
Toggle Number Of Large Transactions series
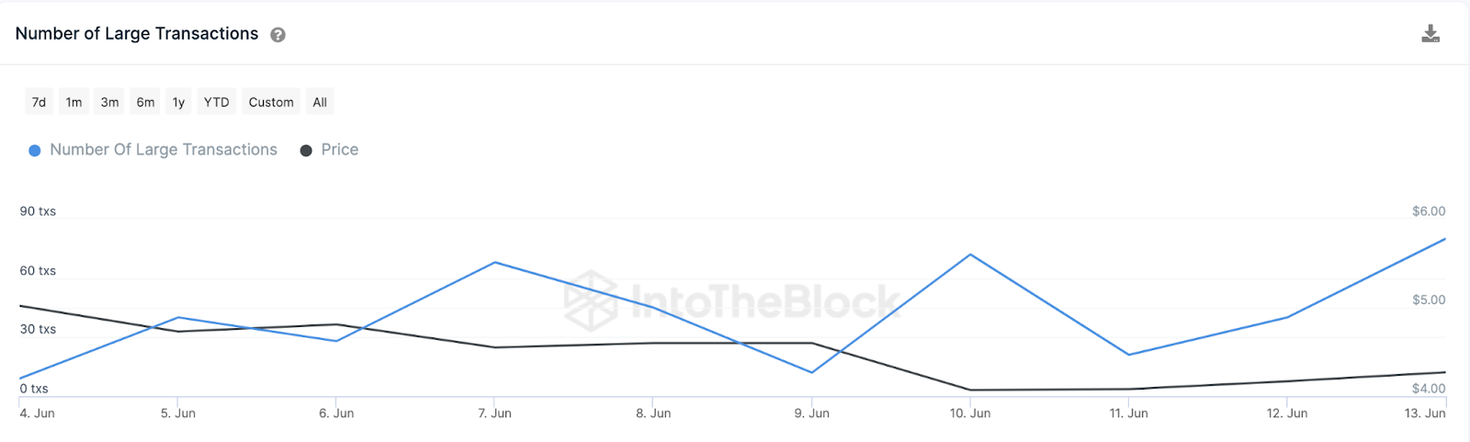coord(163,150)
